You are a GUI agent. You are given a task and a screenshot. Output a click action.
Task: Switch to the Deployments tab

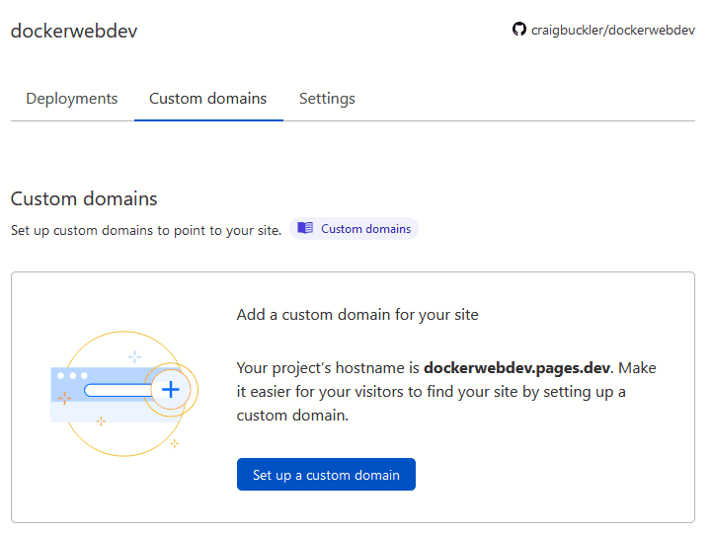[x=72, y=99]
